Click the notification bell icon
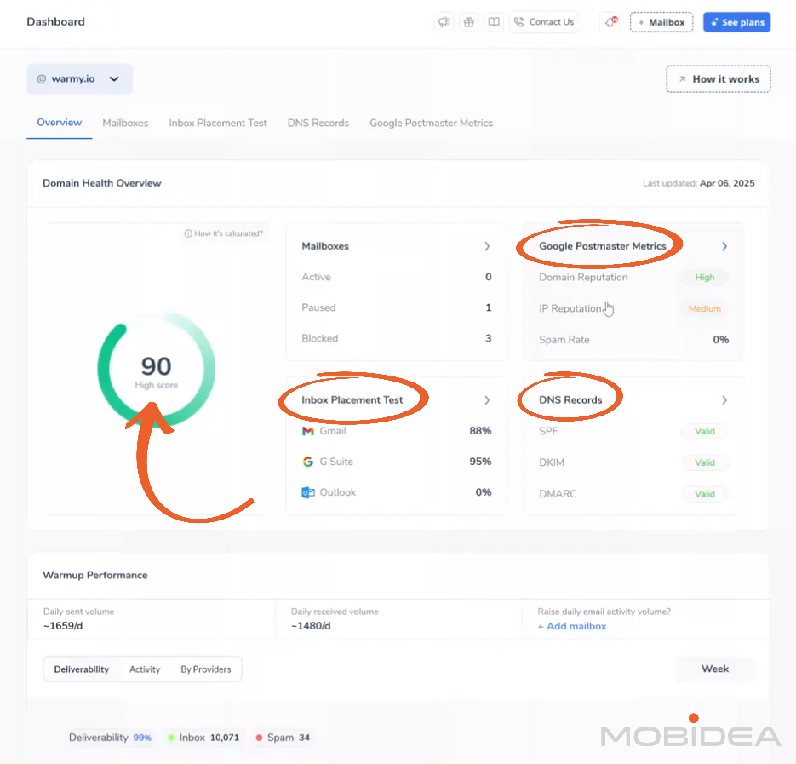This screenshot has height=764, width=796. pyautogui.click(x=610, y=22)
